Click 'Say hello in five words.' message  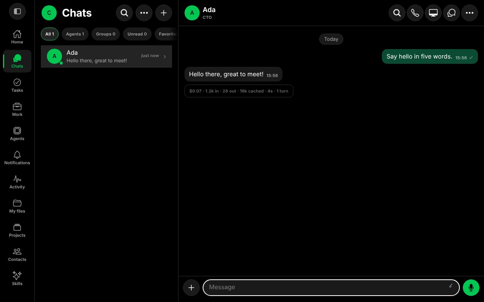pos(430,57)
